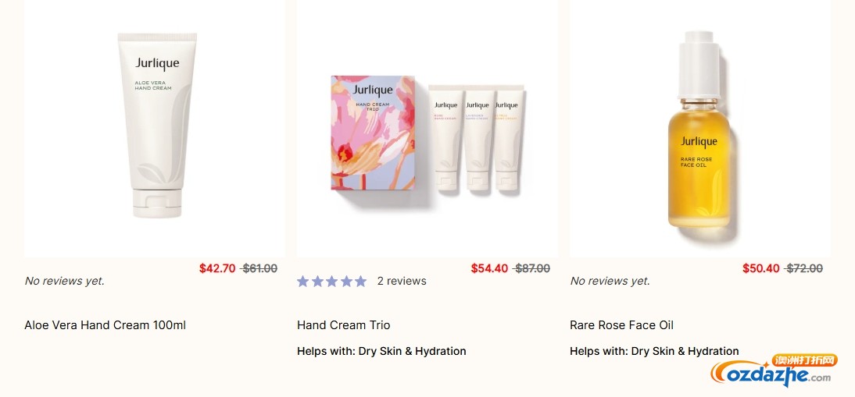Image resolution: width=855 pixels, height=397 pixels.
Task: Click the ozdazhe.com watermark logo
Action: click(774, 372)
